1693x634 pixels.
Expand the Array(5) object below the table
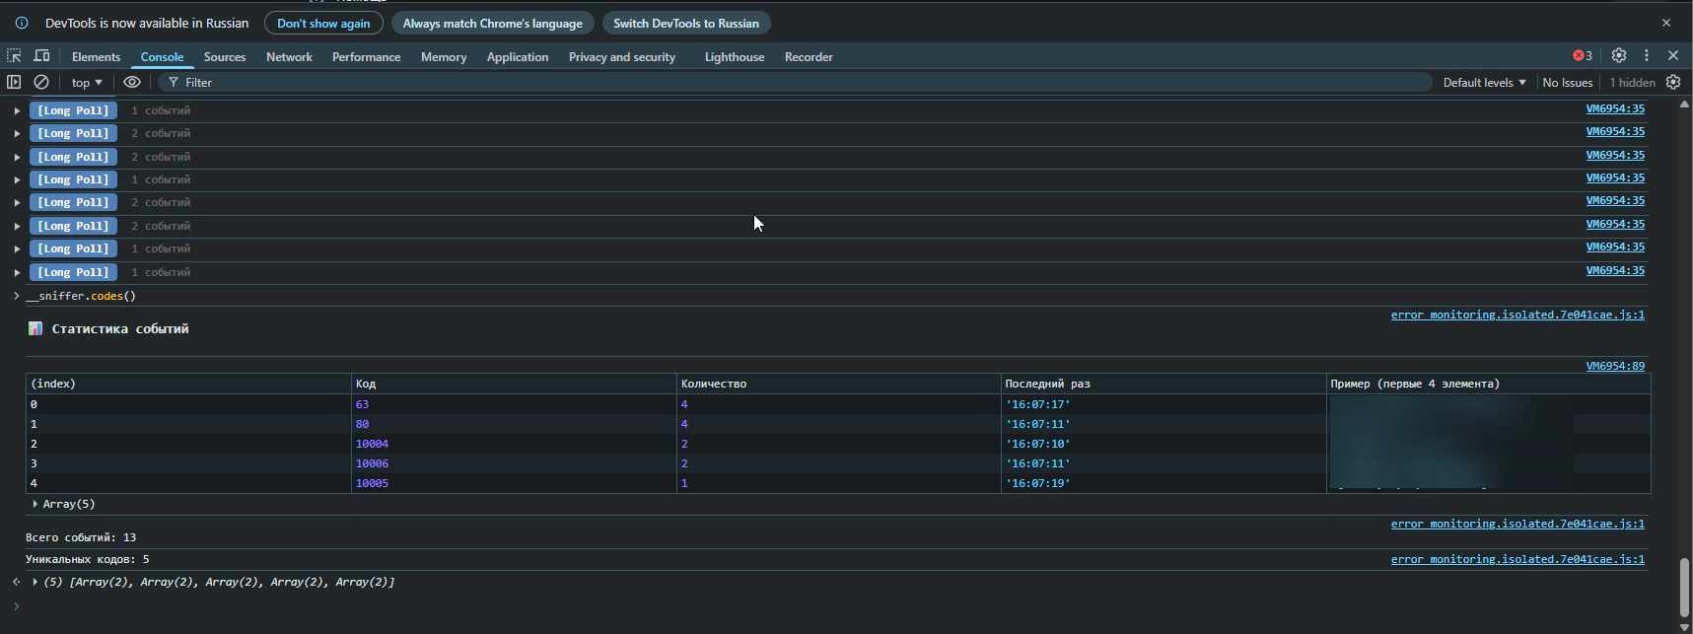(35, 504)
